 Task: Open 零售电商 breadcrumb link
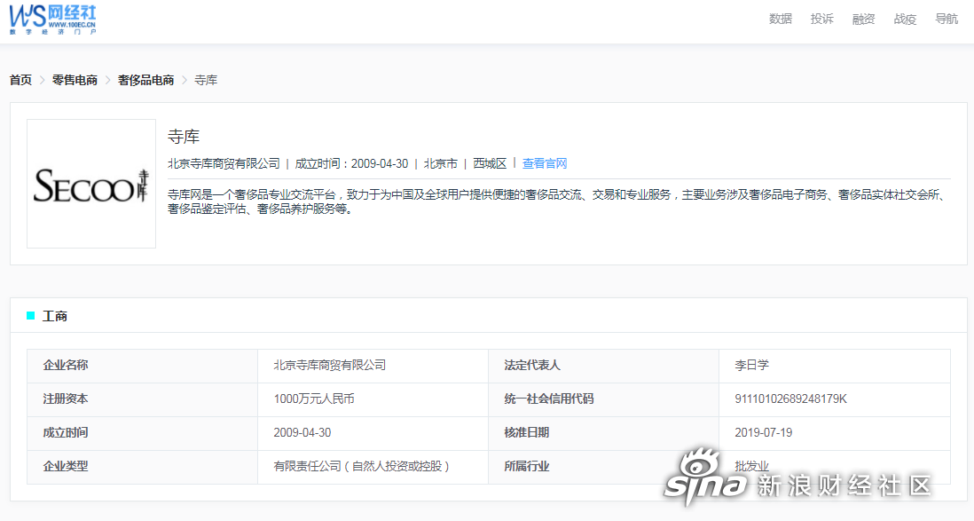75,80
